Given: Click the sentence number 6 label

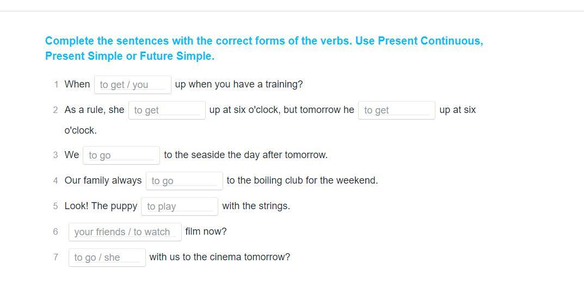Looking at the screenshot, I should click(56, 231).
